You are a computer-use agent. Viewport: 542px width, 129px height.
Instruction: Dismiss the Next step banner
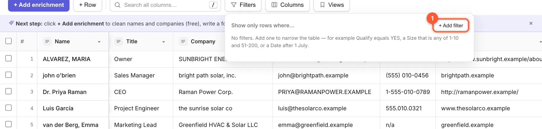(x=531, y=23)
